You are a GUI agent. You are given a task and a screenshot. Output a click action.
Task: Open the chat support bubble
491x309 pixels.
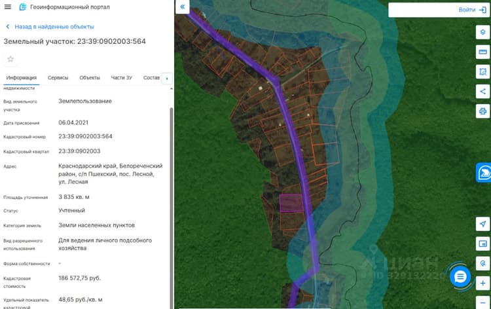coord(460,277)
